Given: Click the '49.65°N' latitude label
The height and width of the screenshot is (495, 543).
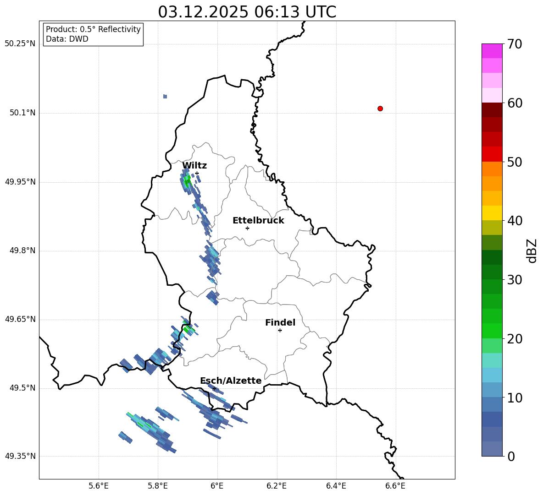Looking at the screenshot, I should pyautogui.click(x=20, y=319).
